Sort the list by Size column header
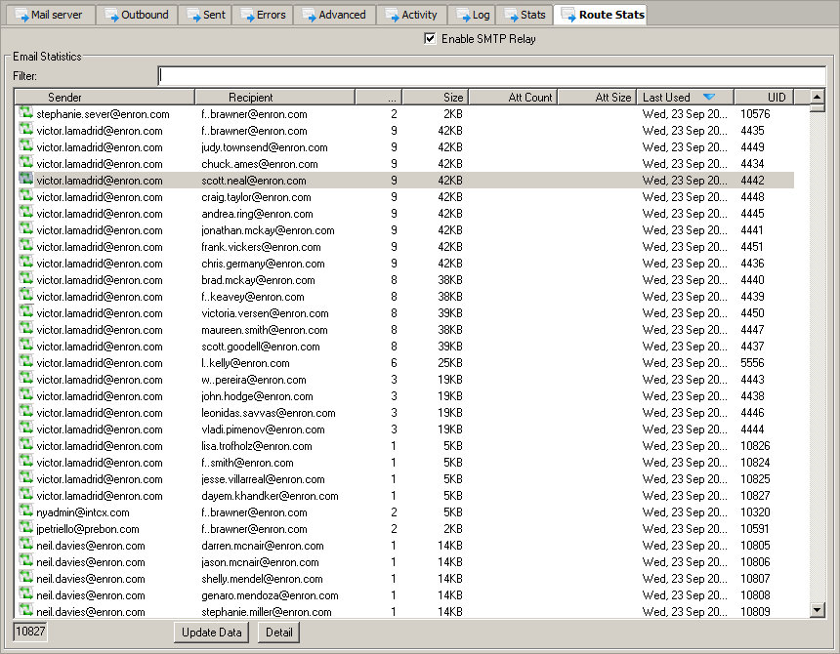This screenshot has height=654, width=840. point(435,97)
